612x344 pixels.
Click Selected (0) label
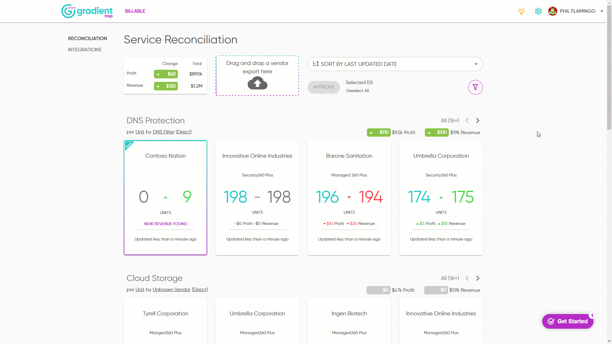pos(359,82)
